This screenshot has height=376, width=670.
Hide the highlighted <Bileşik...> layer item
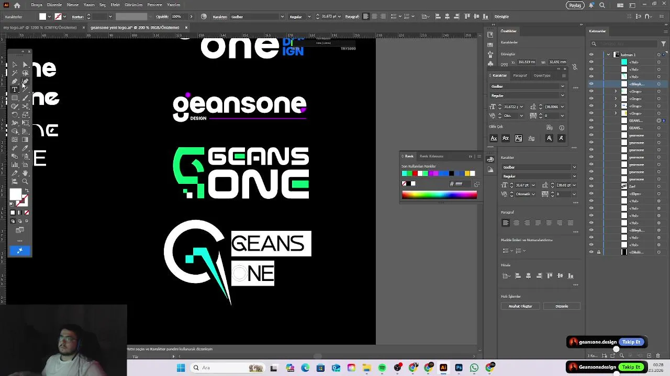click(x=591, y=84)
